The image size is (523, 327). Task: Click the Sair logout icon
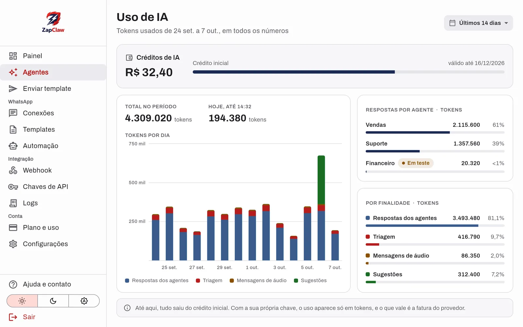coord(13,317)
